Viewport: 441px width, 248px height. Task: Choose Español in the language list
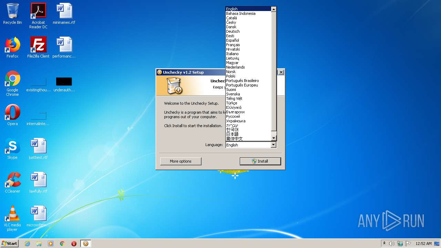[248, 40]
